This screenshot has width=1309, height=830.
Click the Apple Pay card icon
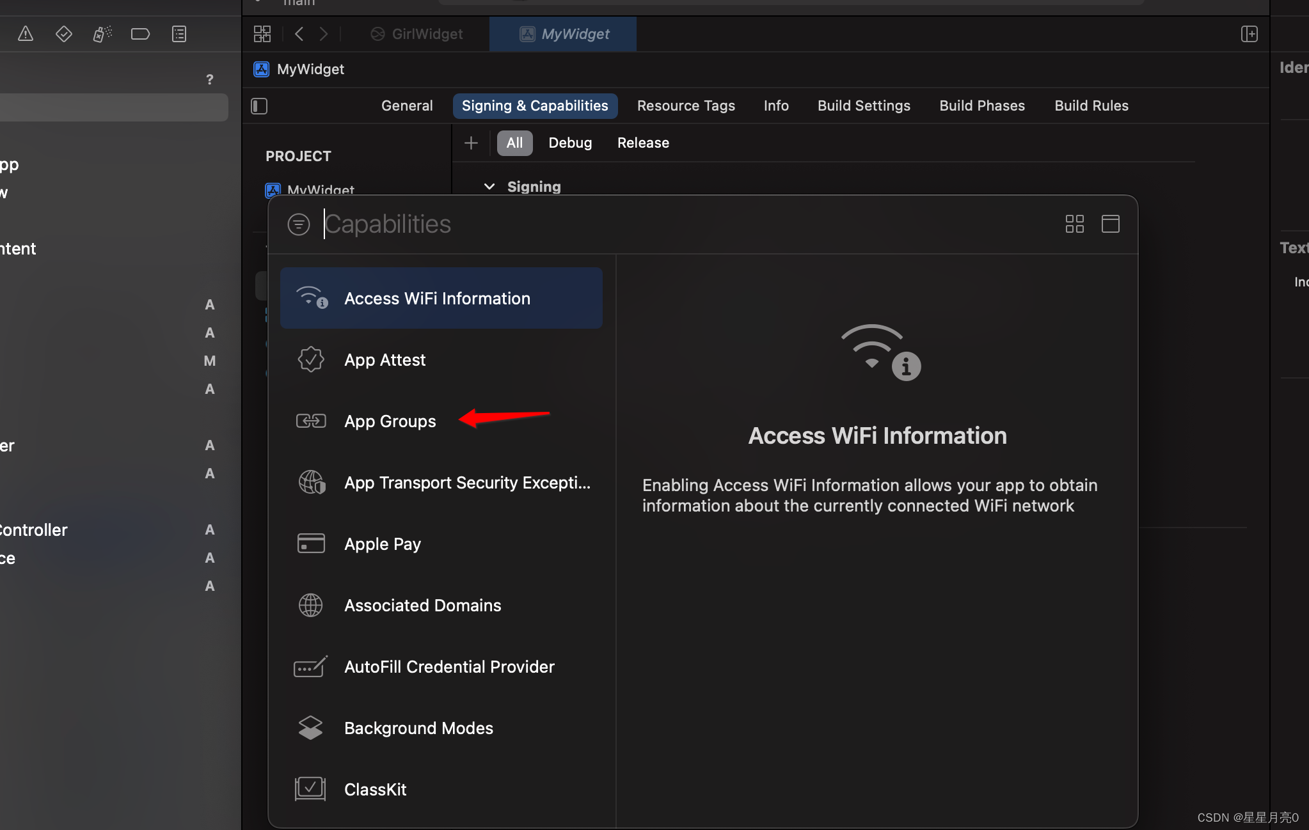point(310,543)
